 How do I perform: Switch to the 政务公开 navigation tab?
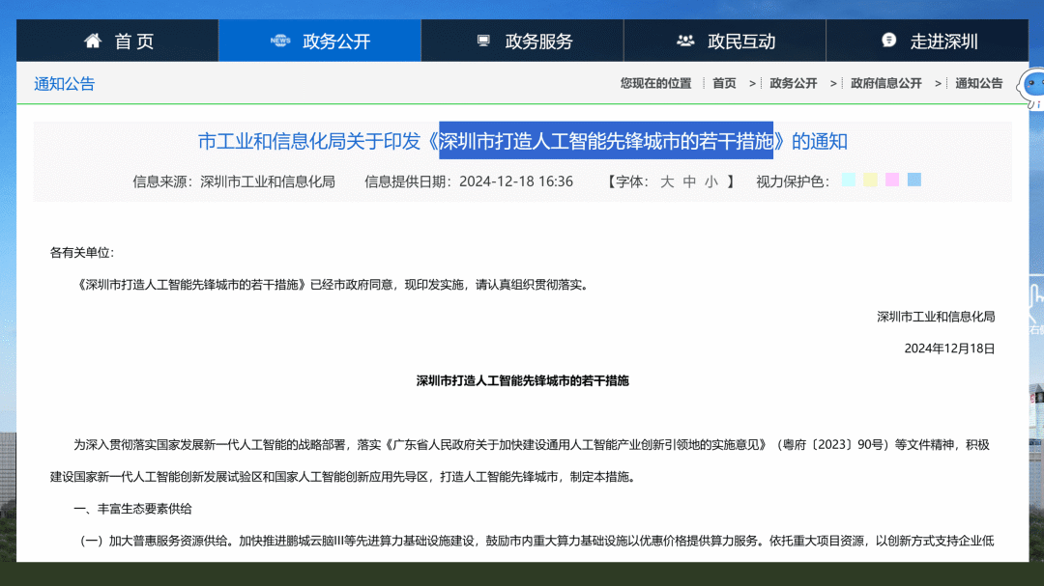pos(320,41)
